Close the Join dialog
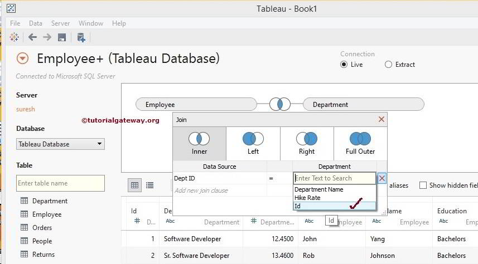The image size is (478, 264). 382,119
